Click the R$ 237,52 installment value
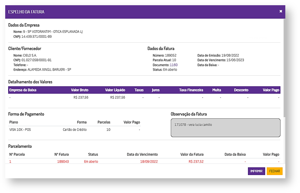 [196, 162]
